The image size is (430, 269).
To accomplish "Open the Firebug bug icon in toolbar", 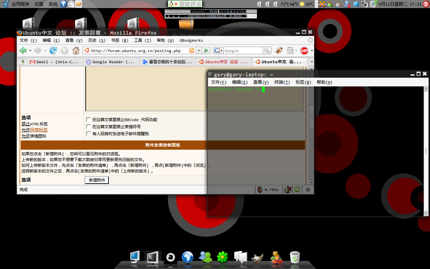I will tap(279, 51).
